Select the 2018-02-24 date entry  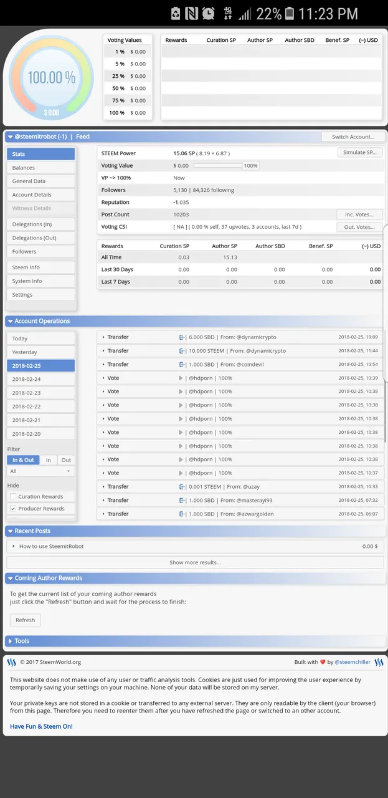pos(40,379)
